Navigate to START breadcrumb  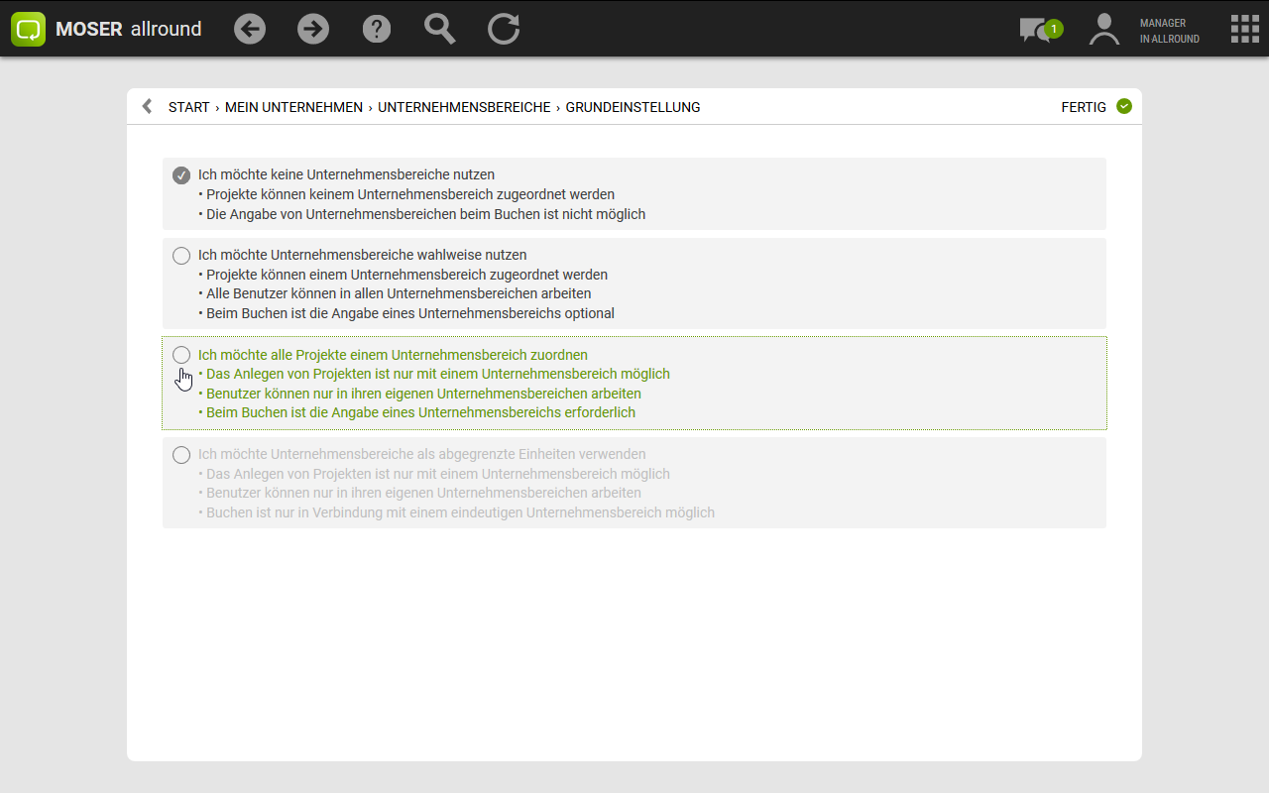click(x=188, y=107)
